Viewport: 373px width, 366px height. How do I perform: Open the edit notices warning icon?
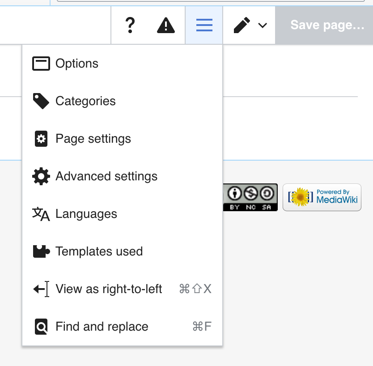point(166,26)
